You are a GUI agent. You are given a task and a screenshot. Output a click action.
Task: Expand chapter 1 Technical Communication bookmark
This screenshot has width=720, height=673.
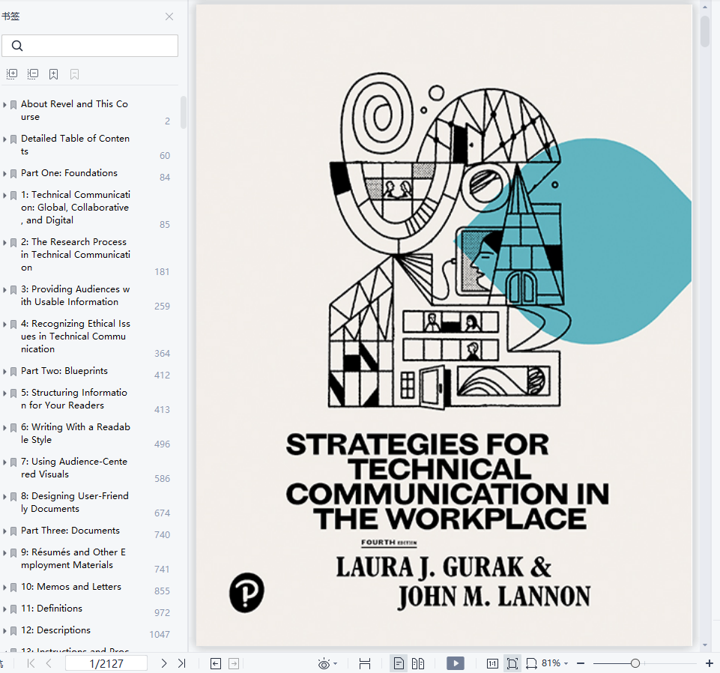point(4,196)
